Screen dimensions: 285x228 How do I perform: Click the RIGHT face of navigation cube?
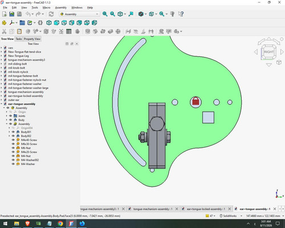(x=268, y=52)
